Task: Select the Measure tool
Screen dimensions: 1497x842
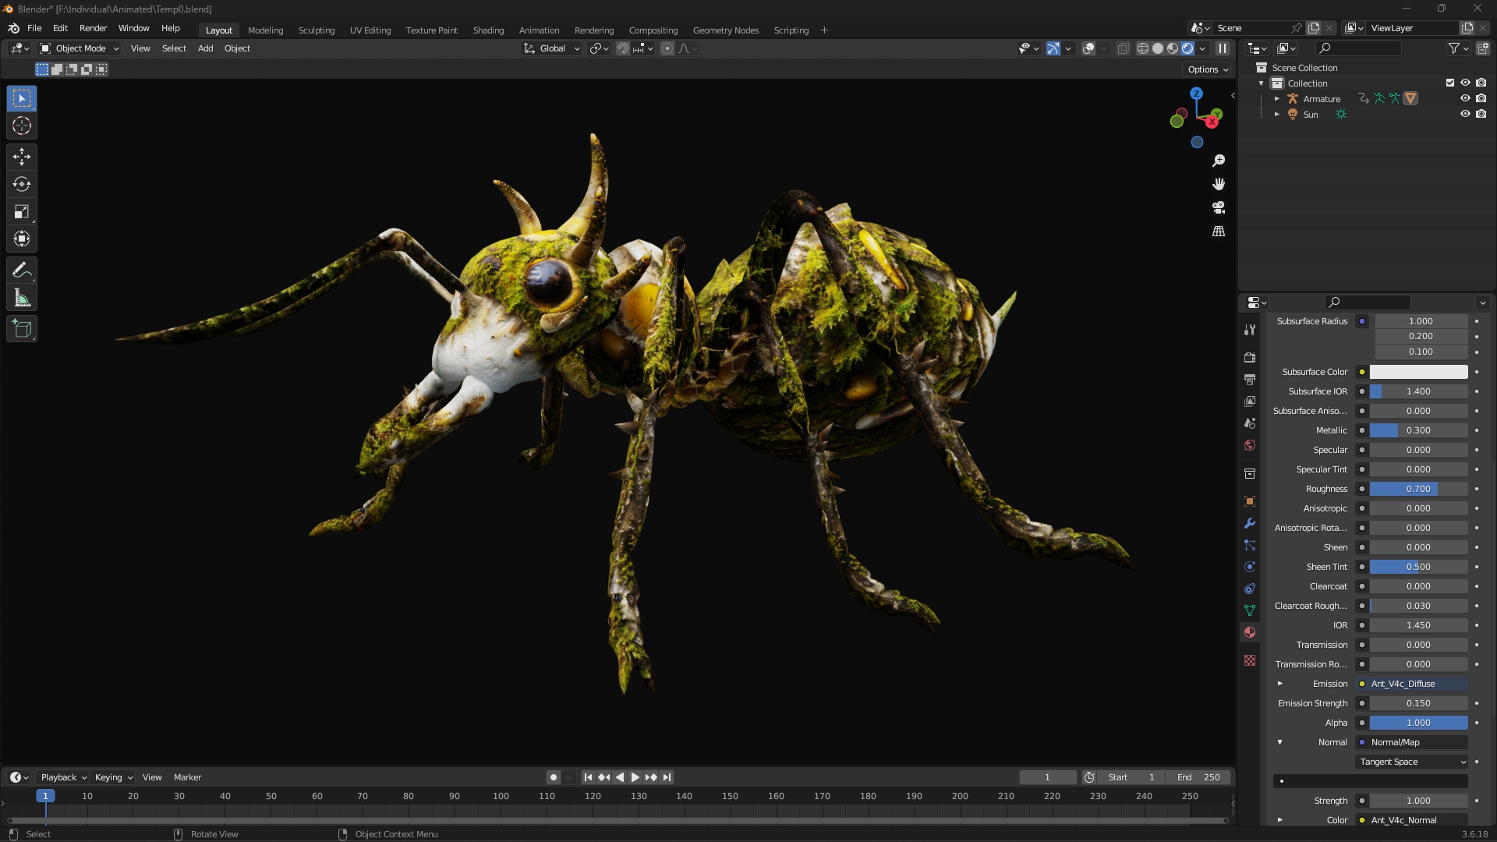Action: click(22, 298)
